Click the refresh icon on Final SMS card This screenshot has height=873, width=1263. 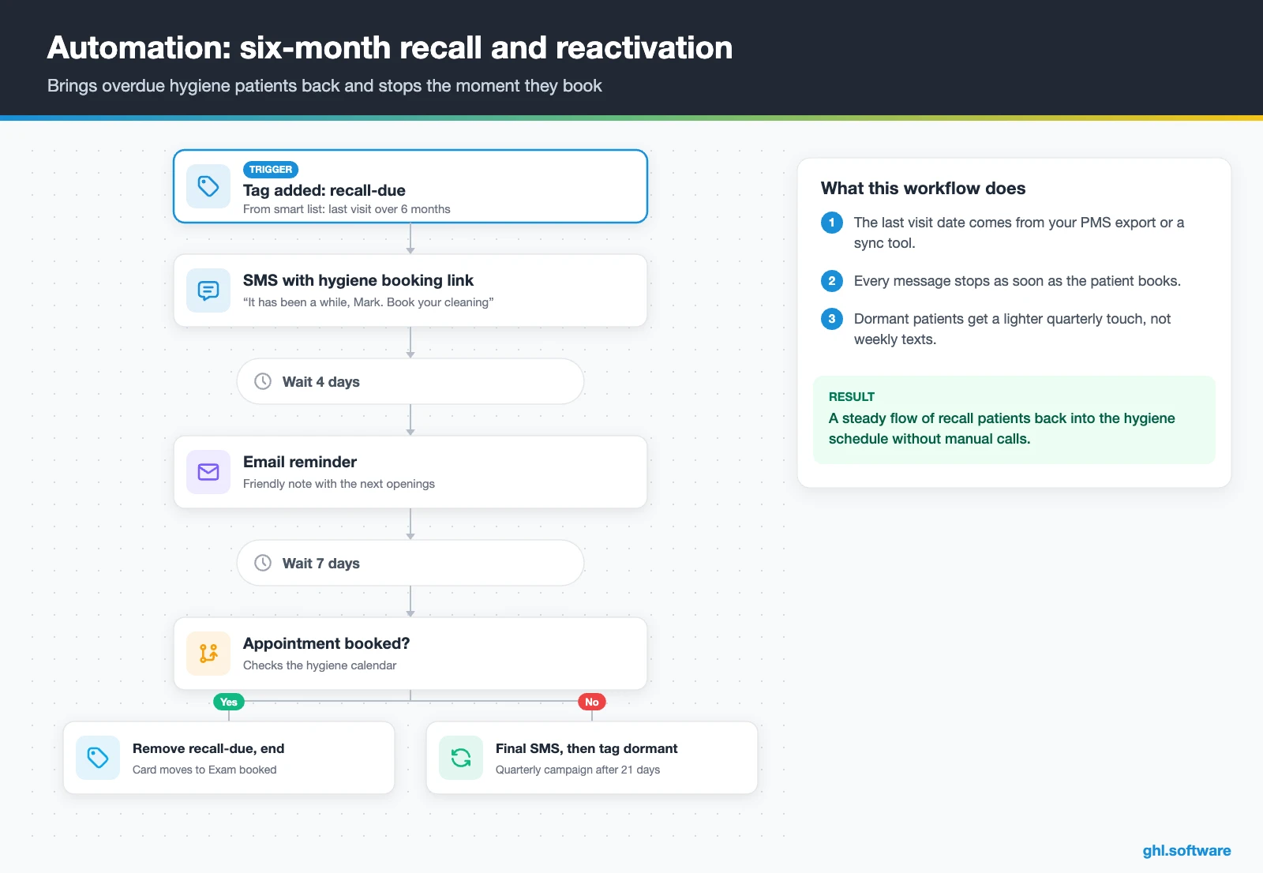tap(461, 758)
